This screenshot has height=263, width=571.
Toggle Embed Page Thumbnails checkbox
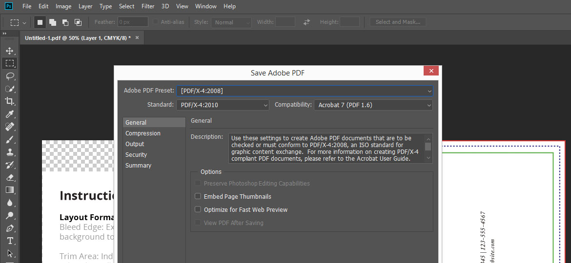coord(198,196)
